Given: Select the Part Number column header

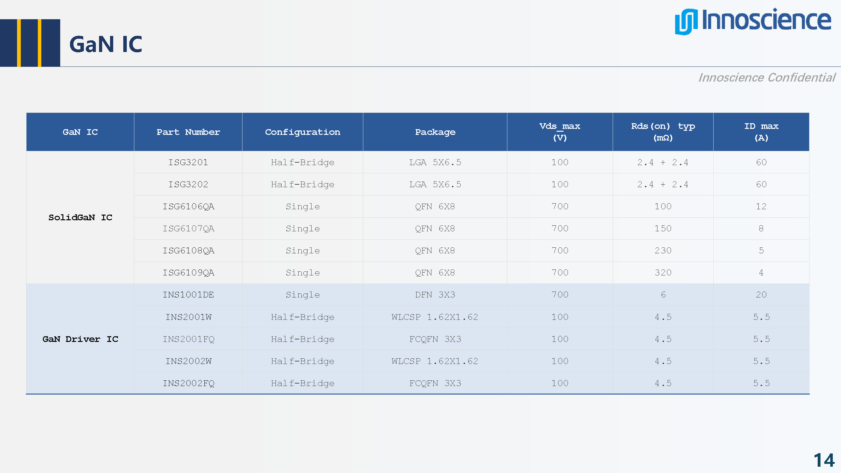Looking at the screenshot, I should coord(188,132).
